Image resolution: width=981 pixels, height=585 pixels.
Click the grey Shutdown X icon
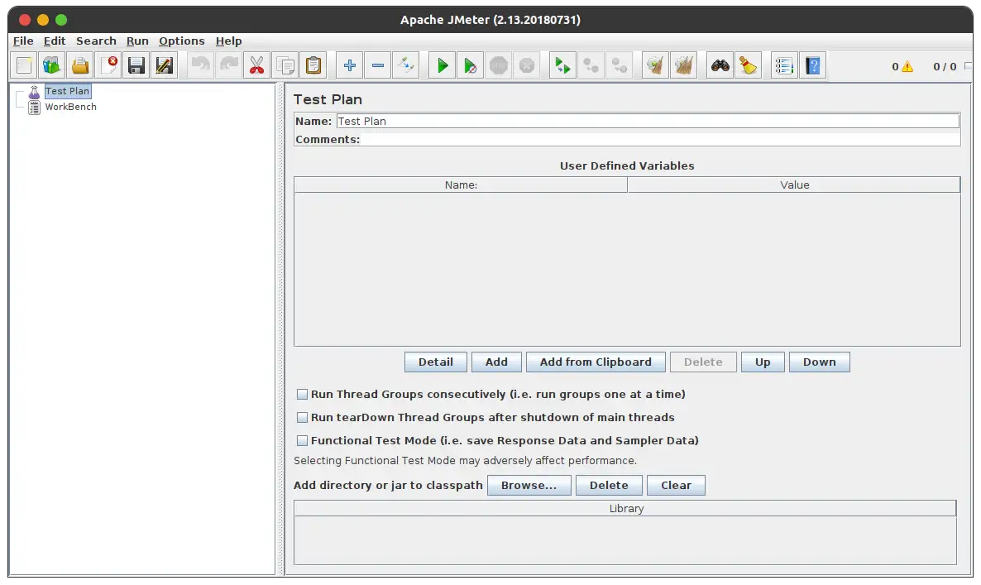pyautogui.click(x=527, y=65)
